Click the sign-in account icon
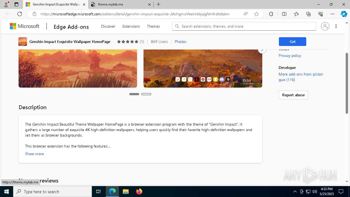Viewport: 350px width, 197px height. click(x=325, y=26)
